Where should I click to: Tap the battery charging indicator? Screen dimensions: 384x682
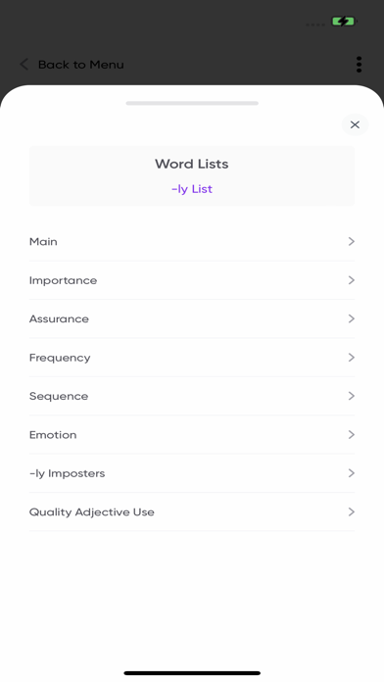coord(344,22)
